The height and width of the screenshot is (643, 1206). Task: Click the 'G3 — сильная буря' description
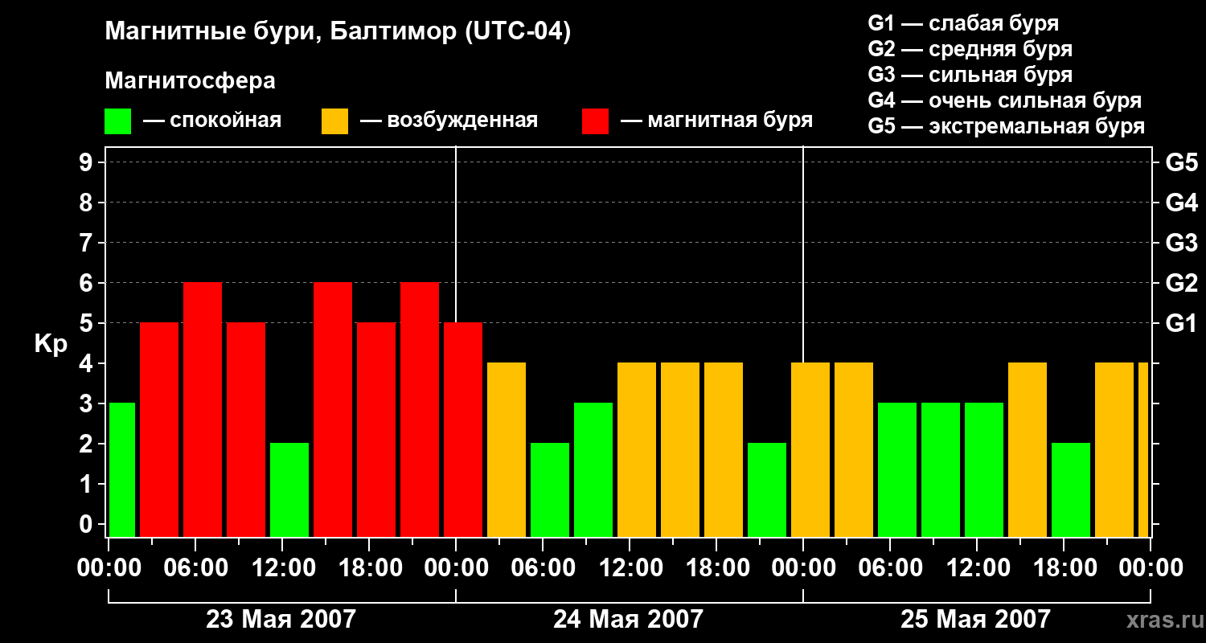[970, 75]
